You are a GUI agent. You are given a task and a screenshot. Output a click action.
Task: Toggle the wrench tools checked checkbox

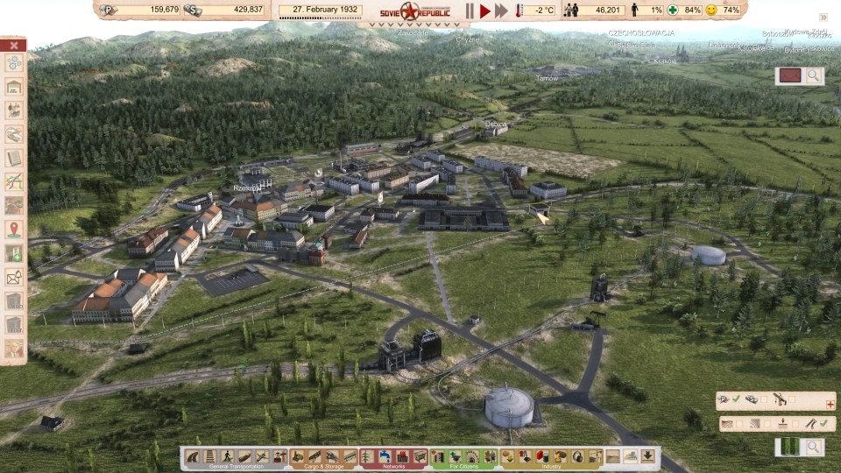pos(823,424)
